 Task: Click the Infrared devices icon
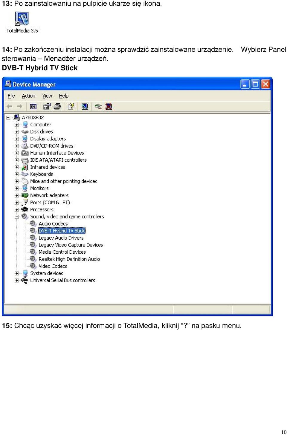point(25,167)
